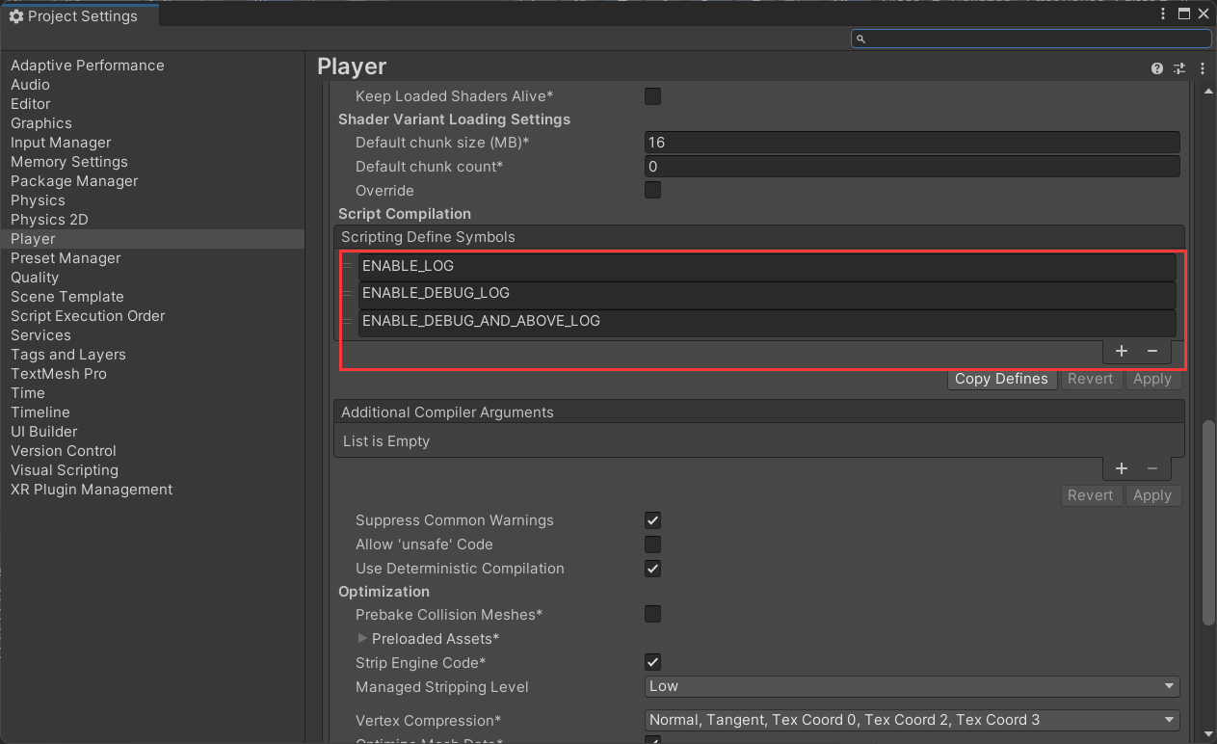This screenshot has width=1217, height=744.
Task: Enable the shader variant Override checkbox
Action: [x=652, y=190]
